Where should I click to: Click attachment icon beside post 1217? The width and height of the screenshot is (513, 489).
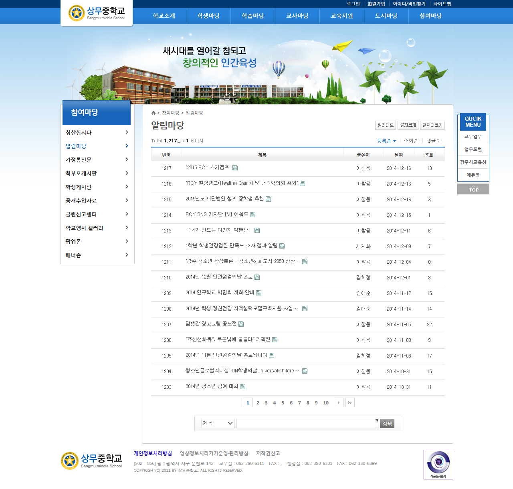click(235, 168)
